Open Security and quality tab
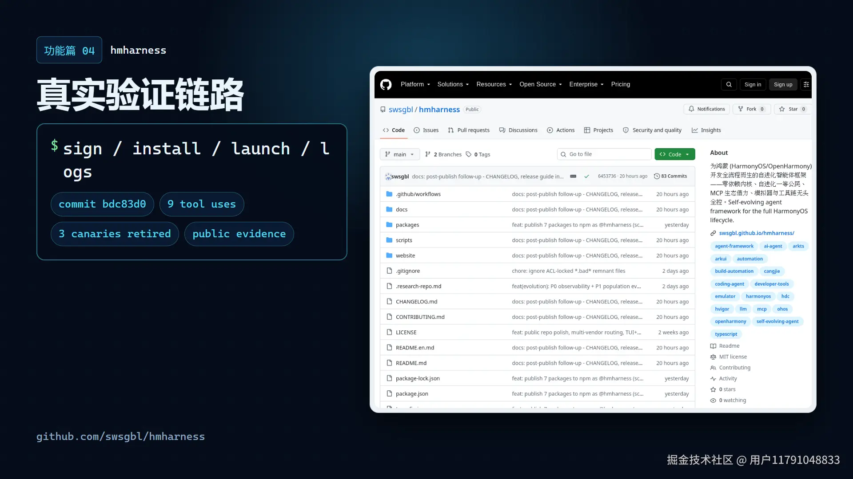The width and height of the screenshot is (853, 479). click(652, 130)
